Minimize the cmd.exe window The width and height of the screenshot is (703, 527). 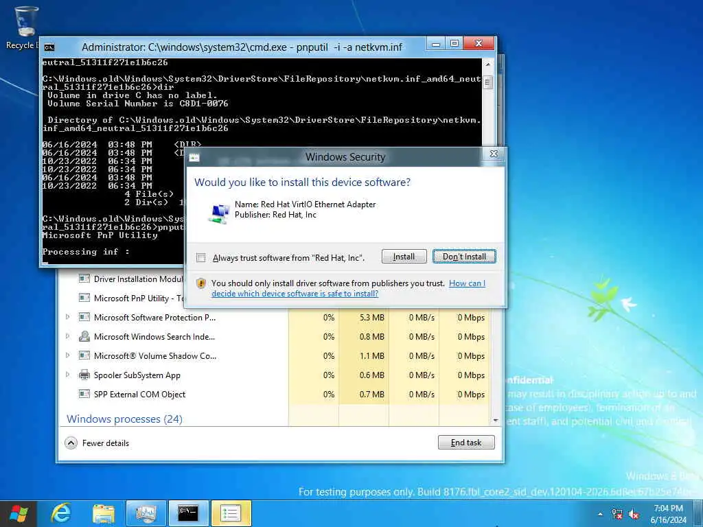[x=435, y=44]
